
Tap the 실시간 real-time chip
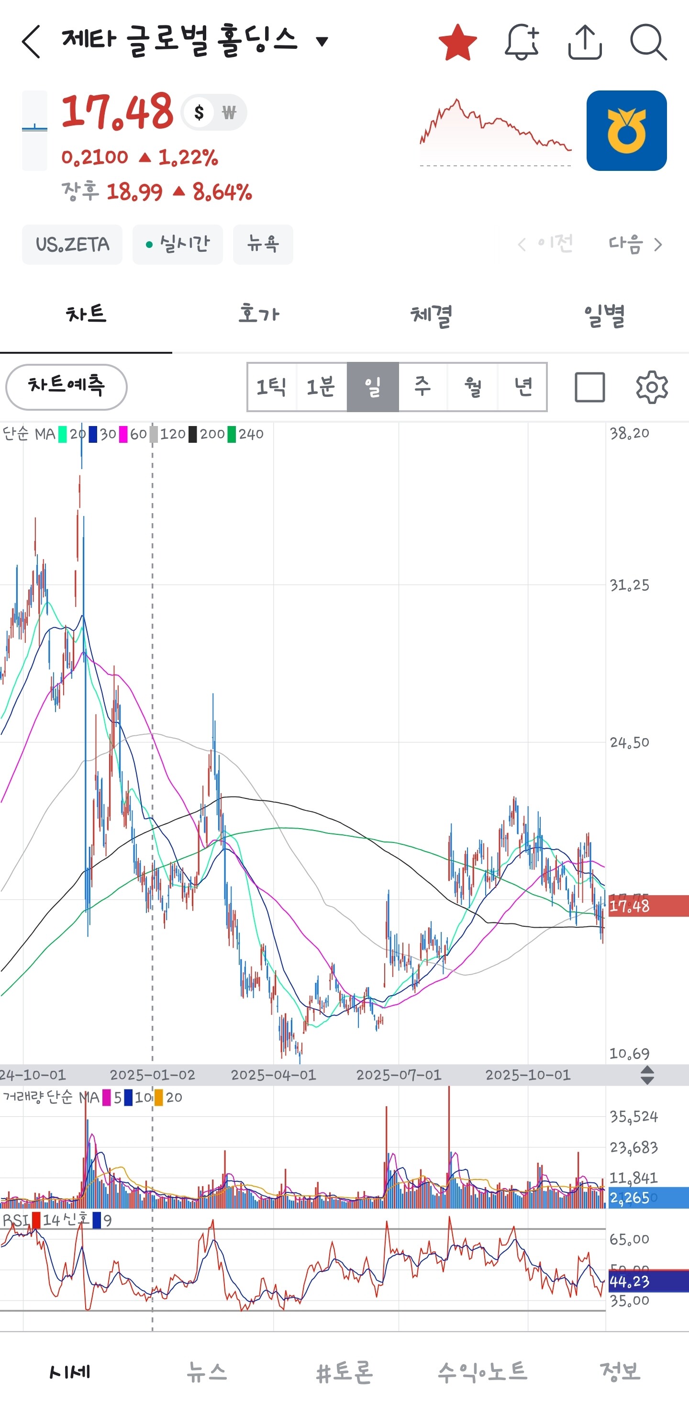point(178,245)
